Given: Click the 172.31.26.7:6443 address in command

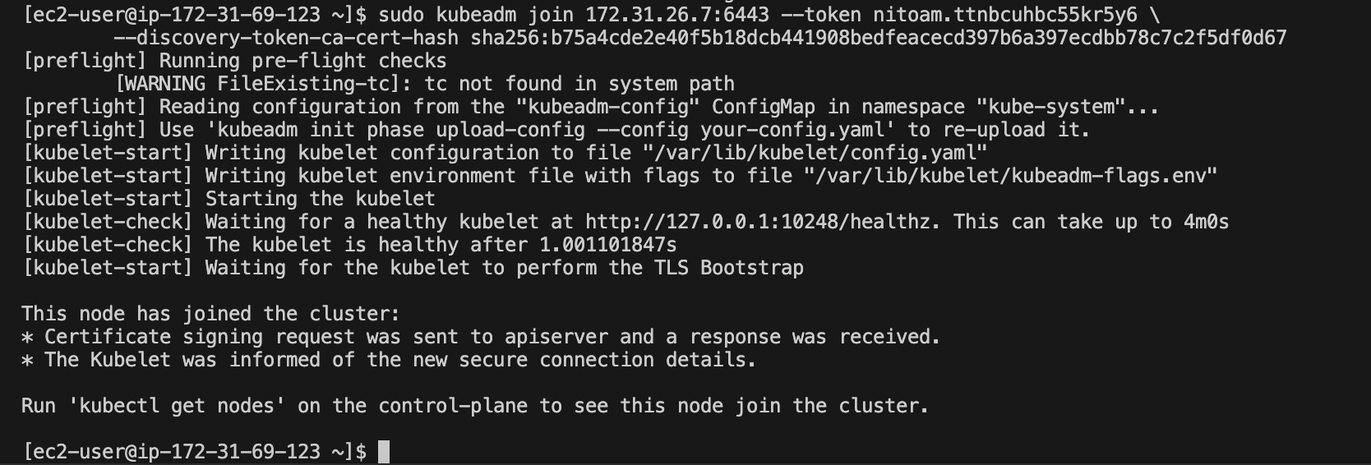Looking at the screenshot, I should [x=677, y=15].
